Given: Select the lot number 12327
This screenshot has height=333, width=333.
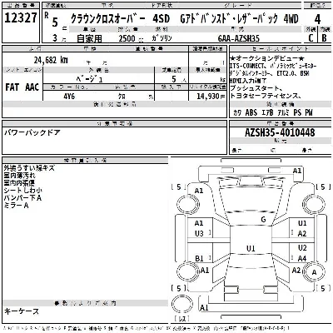Looking at the screenshot, I should click(x=21, y=18).
